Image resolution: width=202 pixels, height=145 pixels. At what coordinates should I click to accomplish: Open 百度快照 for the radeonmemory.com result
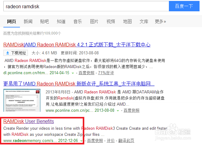click(x=95, y=140)
